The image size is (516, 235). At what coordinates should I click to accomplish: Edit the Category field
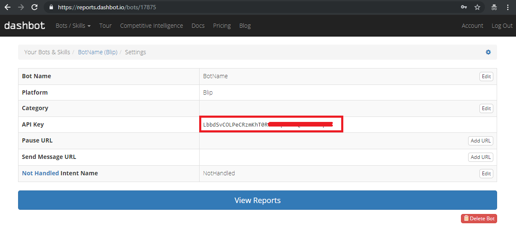(x=486, y=108)
